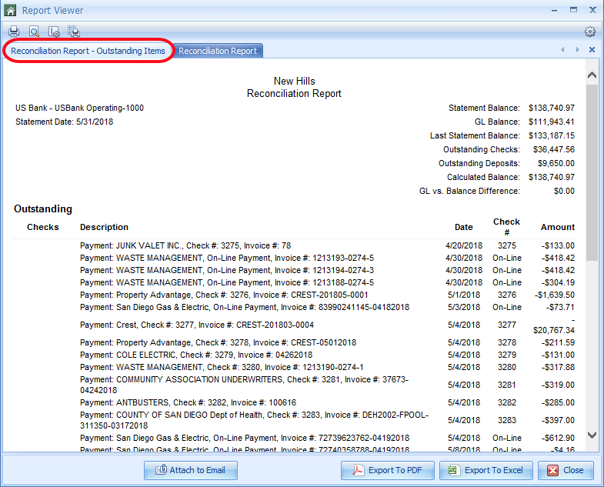Image resolution: width=604 pixels, height=487 pixels.
Task: Open the settings gear icon
Action: [x=590, y=32]
